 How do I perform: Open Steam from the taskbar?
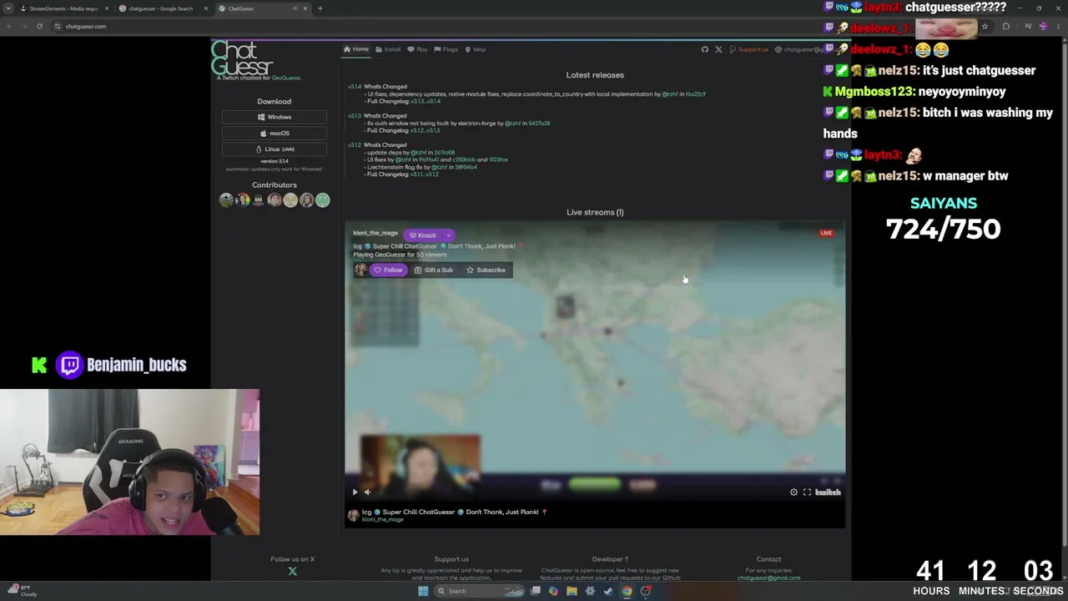pos(608,591)
